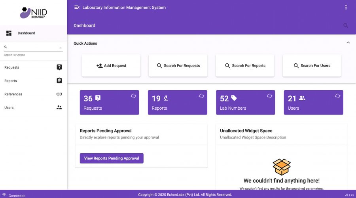Click Search For Reports button
This screenshot has width=356, height=198.
[x=245, y=66]
